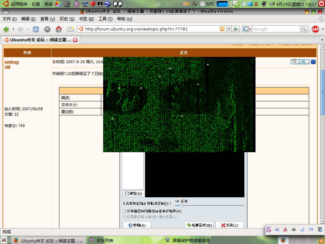Click the SCIM pin icon
Screen dimensions: 325x244
click(277, 230)
